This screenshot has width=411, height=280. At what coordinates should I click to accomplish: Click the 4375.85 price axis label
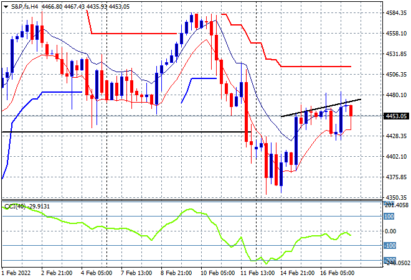coord(396,177)
